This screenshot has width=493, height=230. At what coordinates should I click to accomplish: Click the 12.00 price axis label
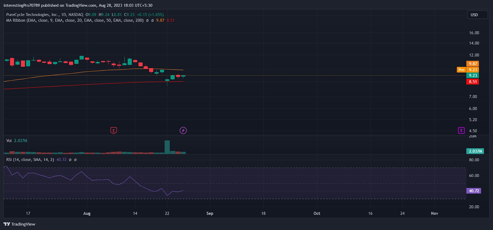point(474,55)
